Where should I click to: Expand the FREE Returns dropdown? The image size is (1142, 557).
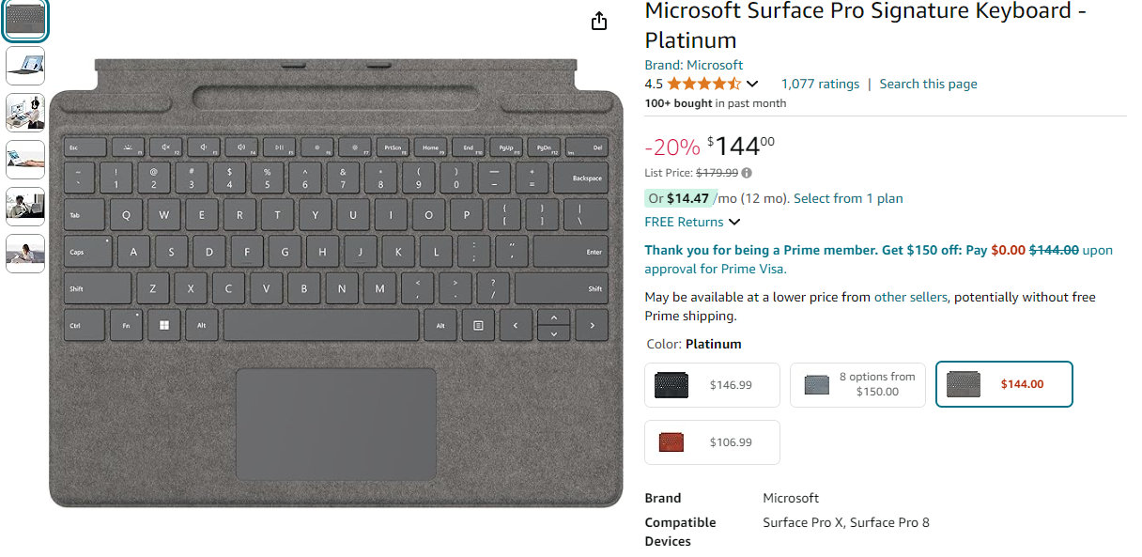pos(734,223)
